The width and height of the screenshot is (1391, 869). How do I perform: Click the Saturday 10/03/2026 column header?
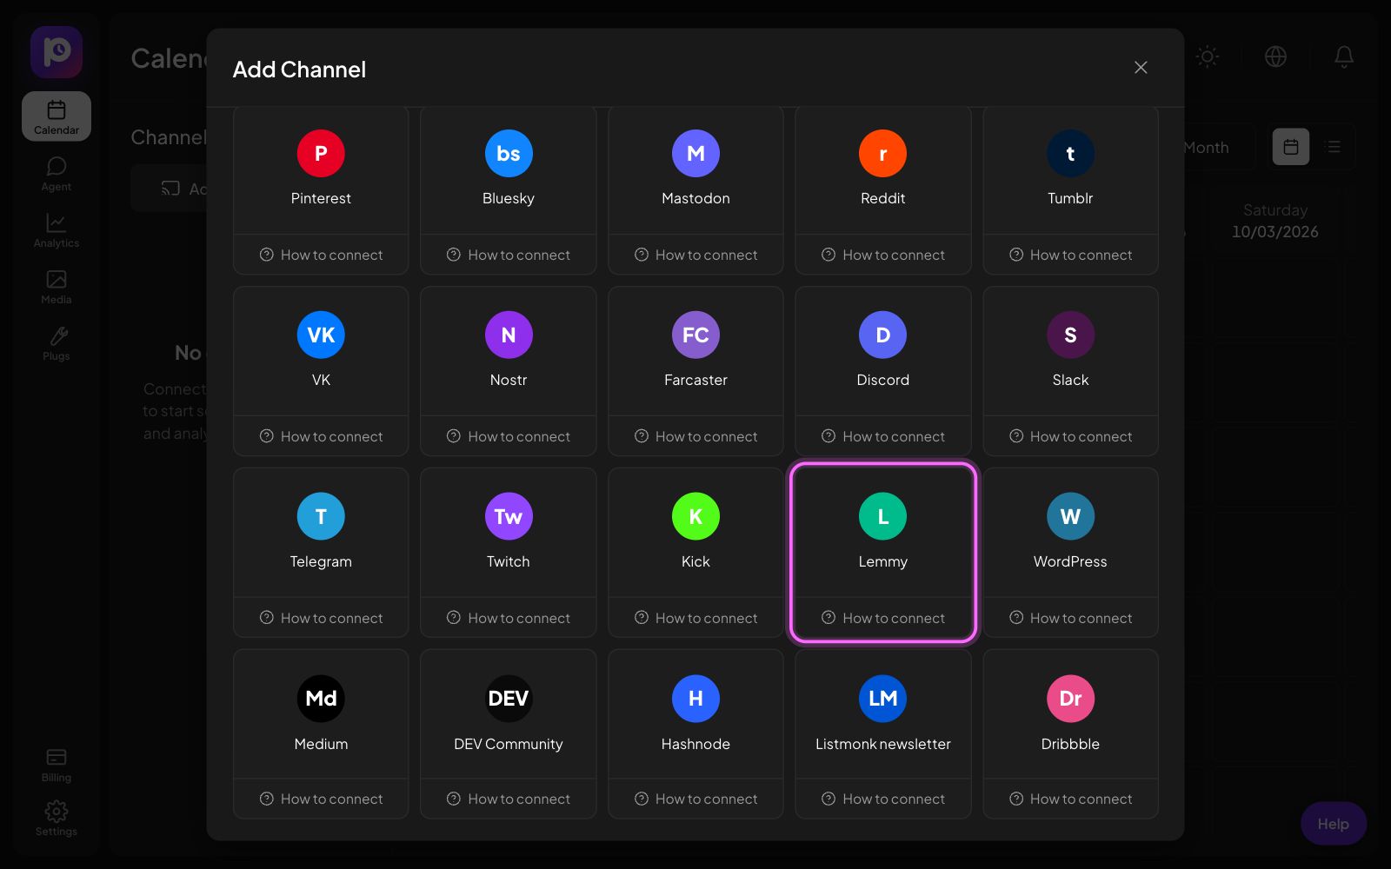point(1275,221)
